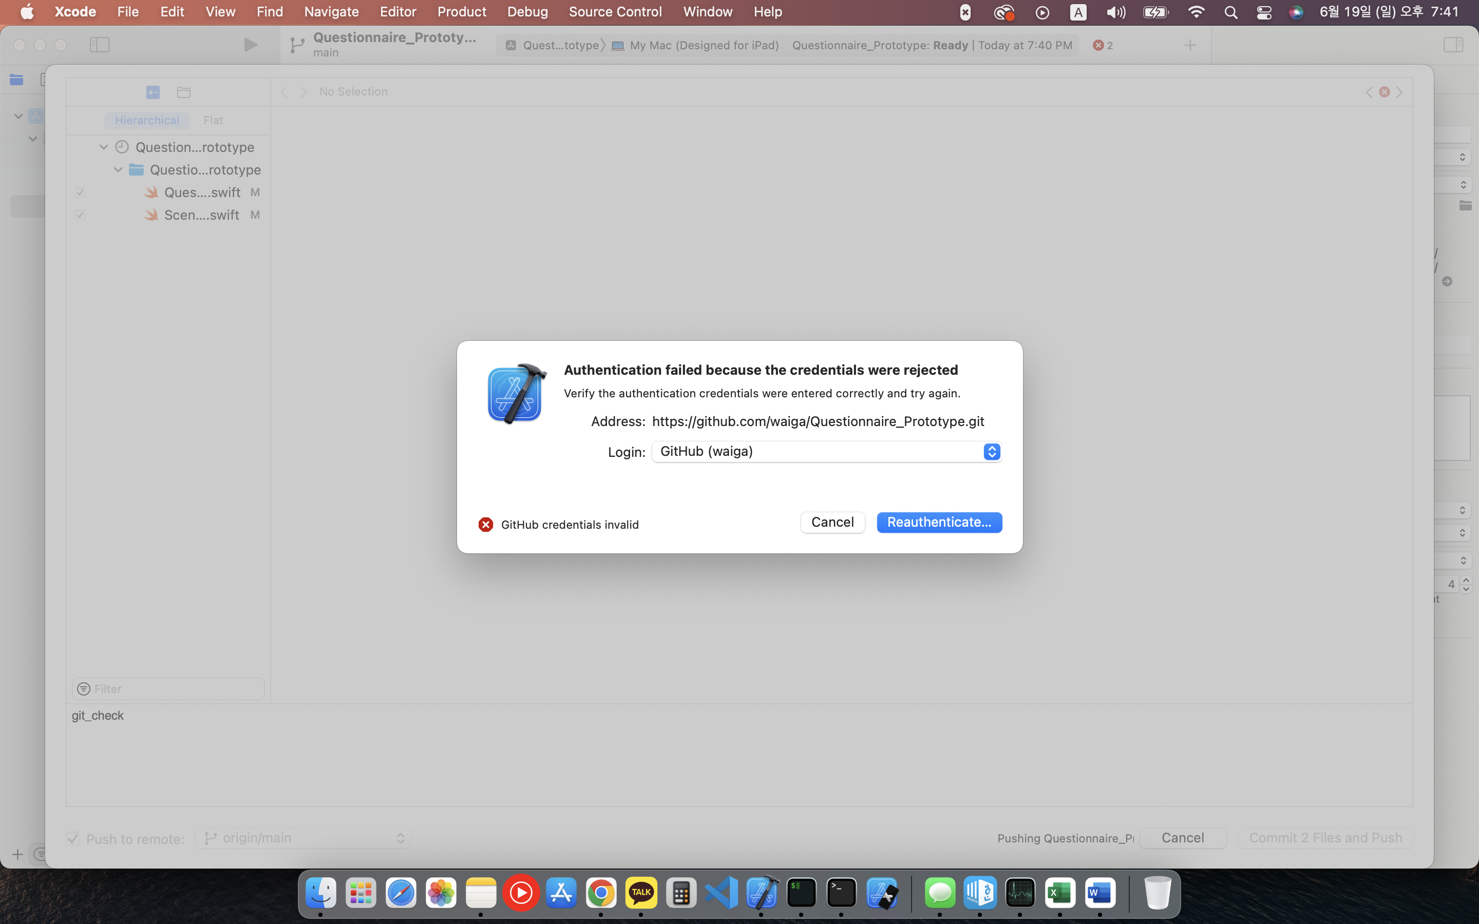Viewport: 1479px width, 924px height.
Task: Open KakaoTalk from the Dock
Action: 641,893
